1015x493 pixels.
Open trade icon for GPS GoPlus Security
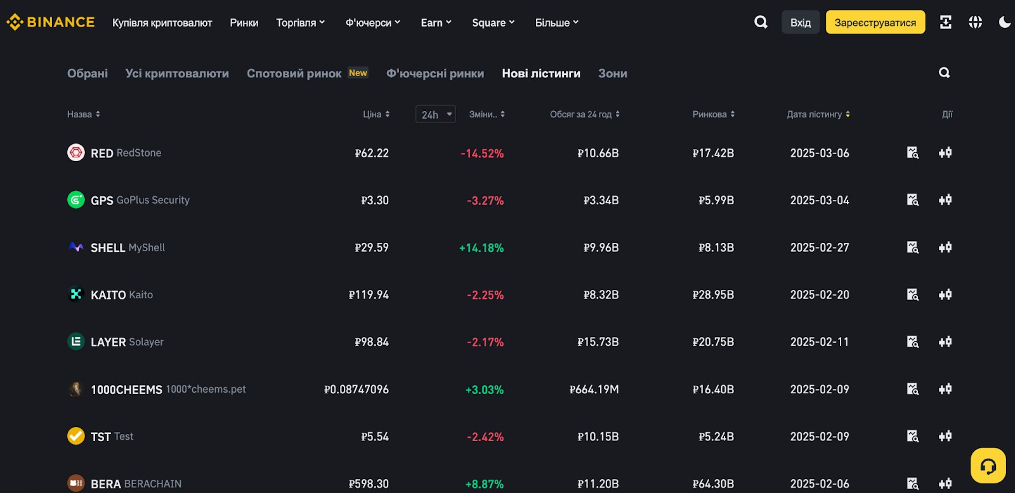point(945,200)
